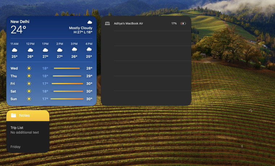Click the 3 PM hour label
The image size is (275, 166).
pyautogui.click(x=74, y=44)
